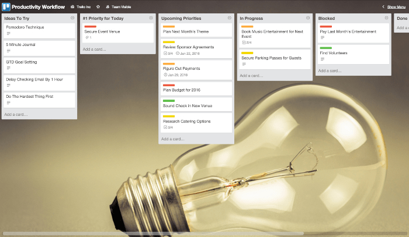Screen dimensions: 409x237
Task: Click red label on Secure Event Venue
Action: tap(90, 27)
